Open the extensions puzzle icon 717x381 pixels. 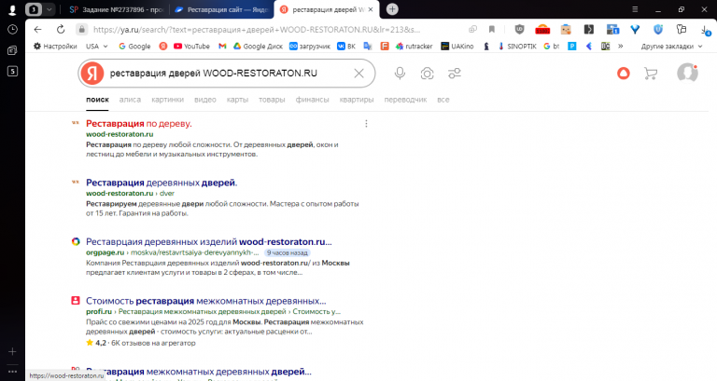tap(682, 29)
